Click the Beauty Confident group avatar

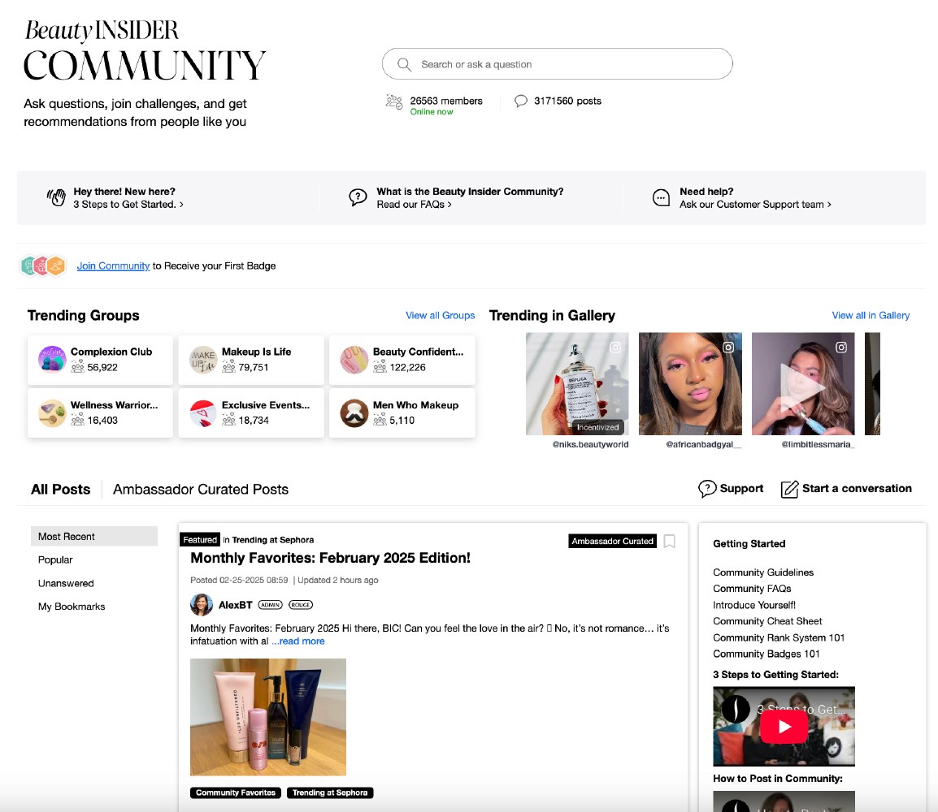(354, 359)
